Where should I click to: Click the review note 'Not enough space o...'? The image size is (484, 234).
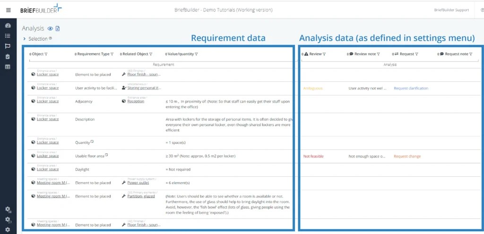[367, 156]
